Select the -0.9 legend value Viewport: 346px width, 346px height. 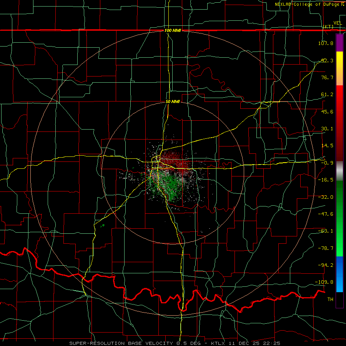[x=327, y=163]
